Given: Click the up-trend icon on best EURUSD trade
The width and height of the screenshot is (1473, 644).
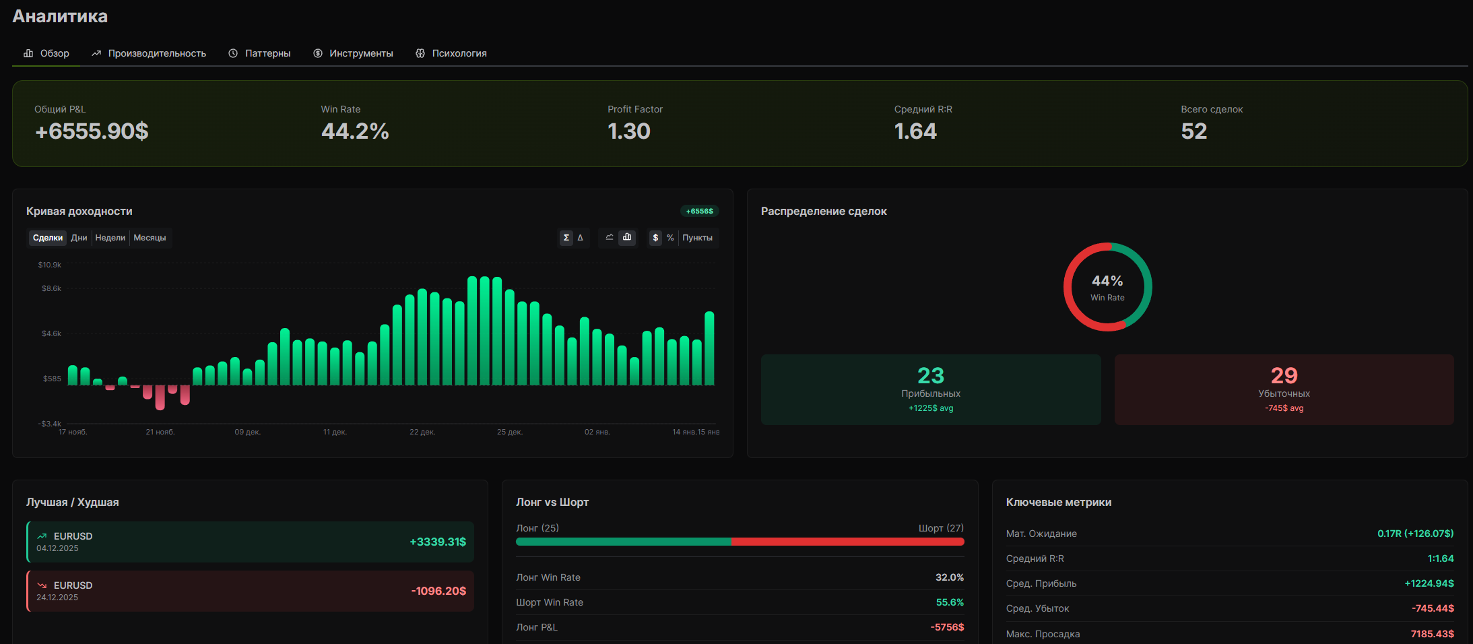Looking at the screenshot, I should [x=42, y=536].
